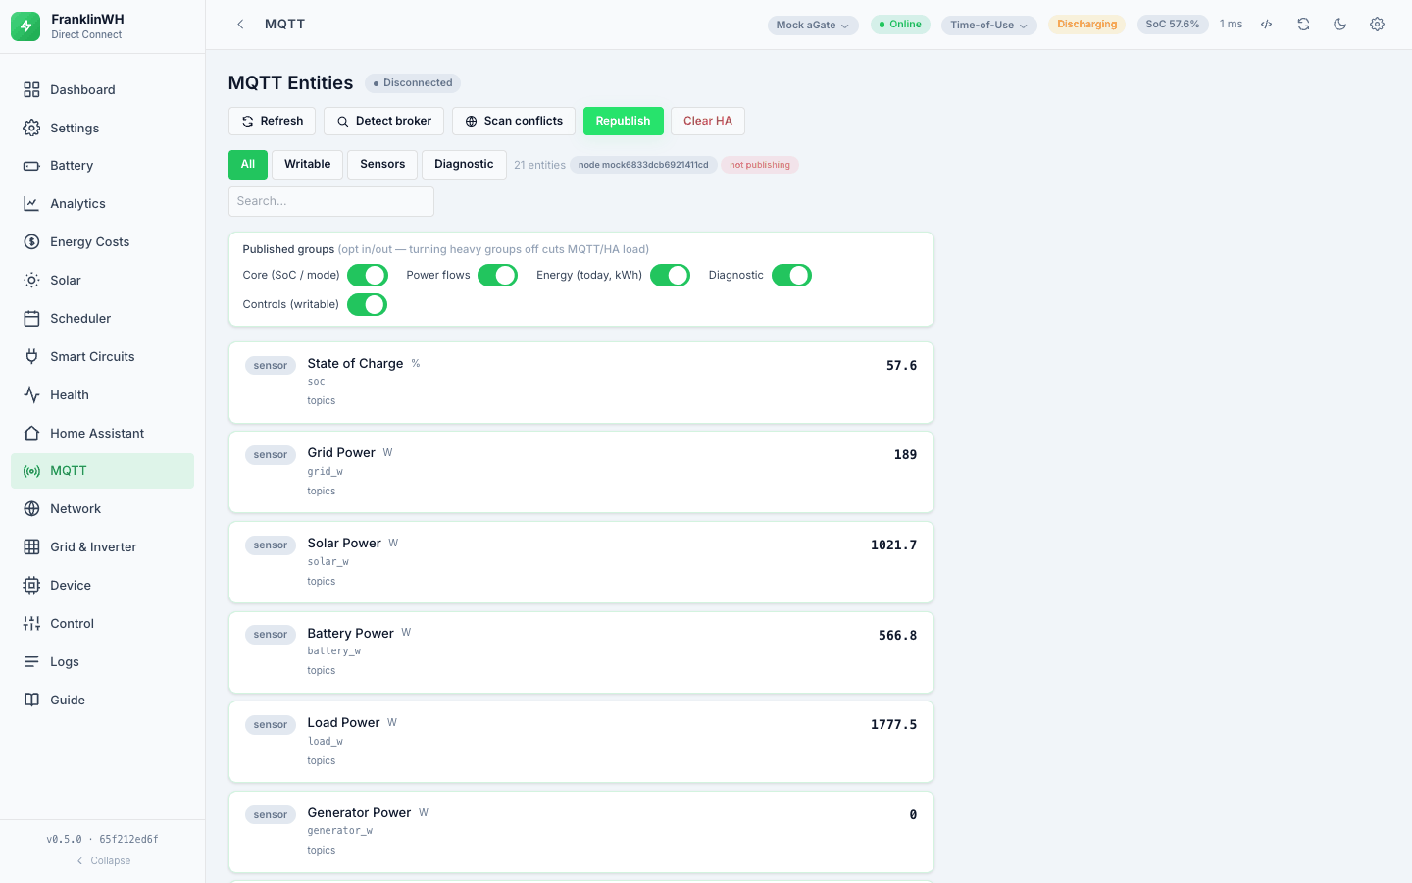Click the Device chip icon

click(31, 586)
